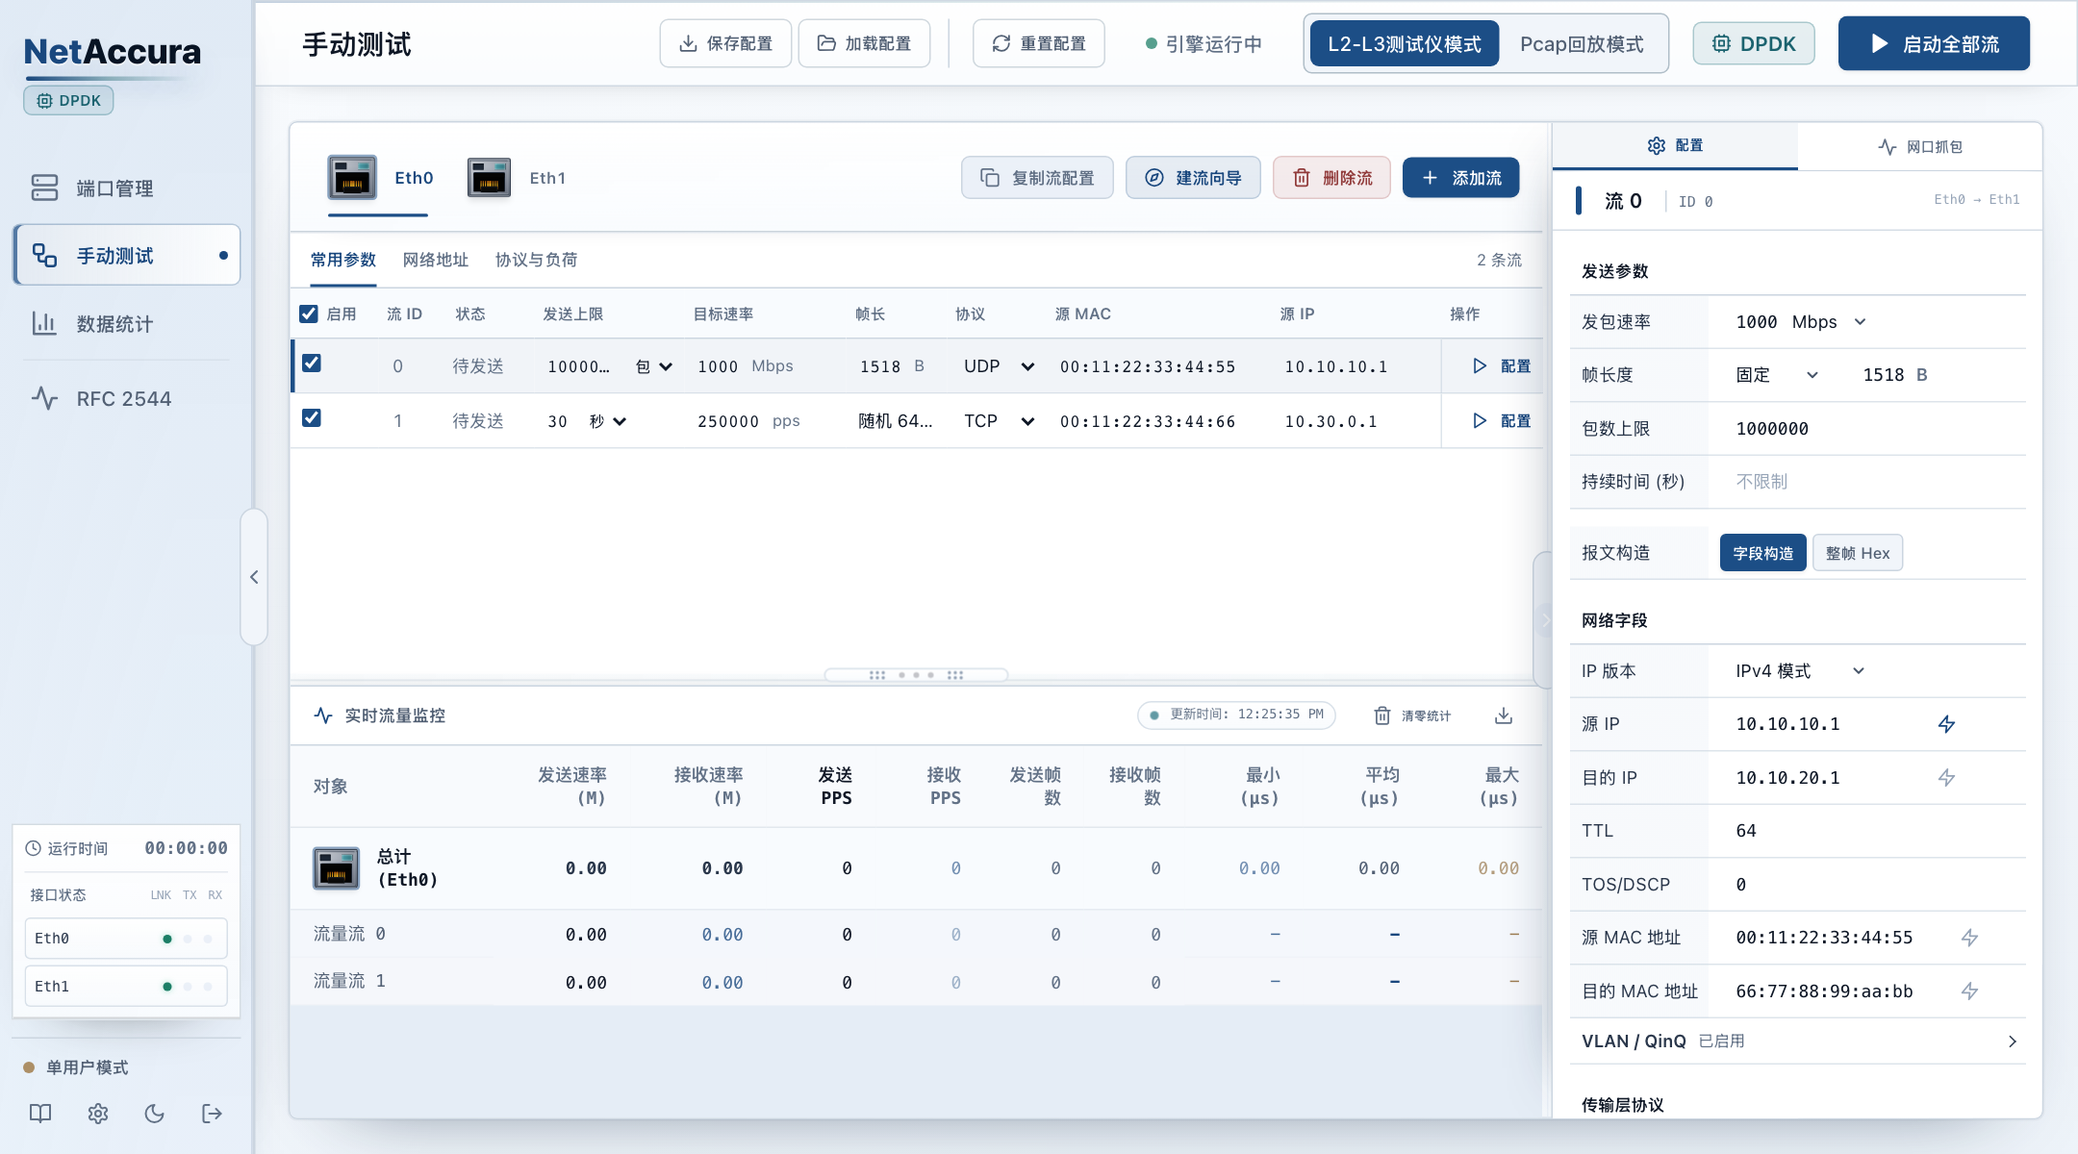The width and height of the screenshot is (2078, 1154).
Task: Select the Eth0 port icon
Action: (x=352, y=177)
